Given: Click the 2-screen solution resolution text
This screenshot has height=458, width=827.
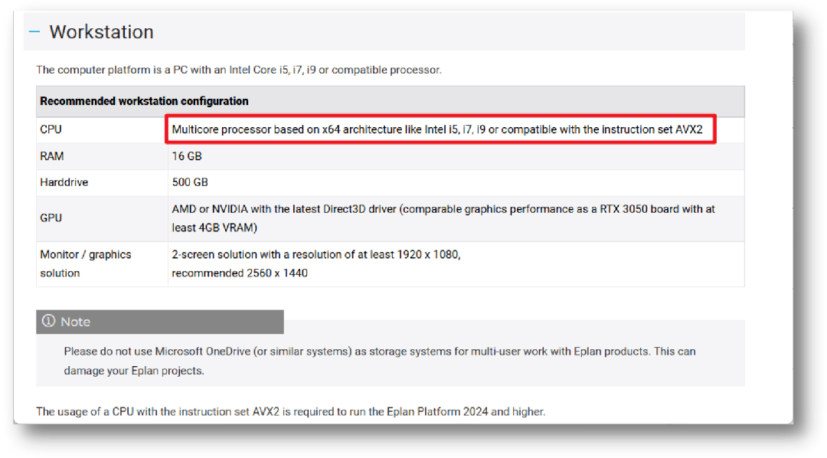Looking at the screenshot, I should (x=315, y=254).
